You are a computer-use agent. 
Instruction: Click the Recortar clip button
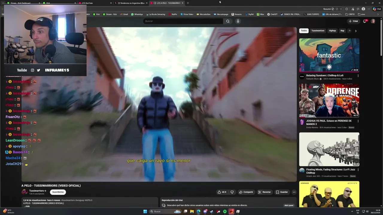(x=265, y=192)
